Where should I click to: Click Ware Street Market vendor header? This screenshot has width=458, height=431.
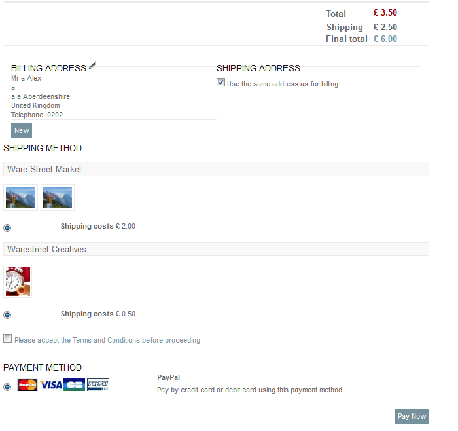[x=216, y=169]
